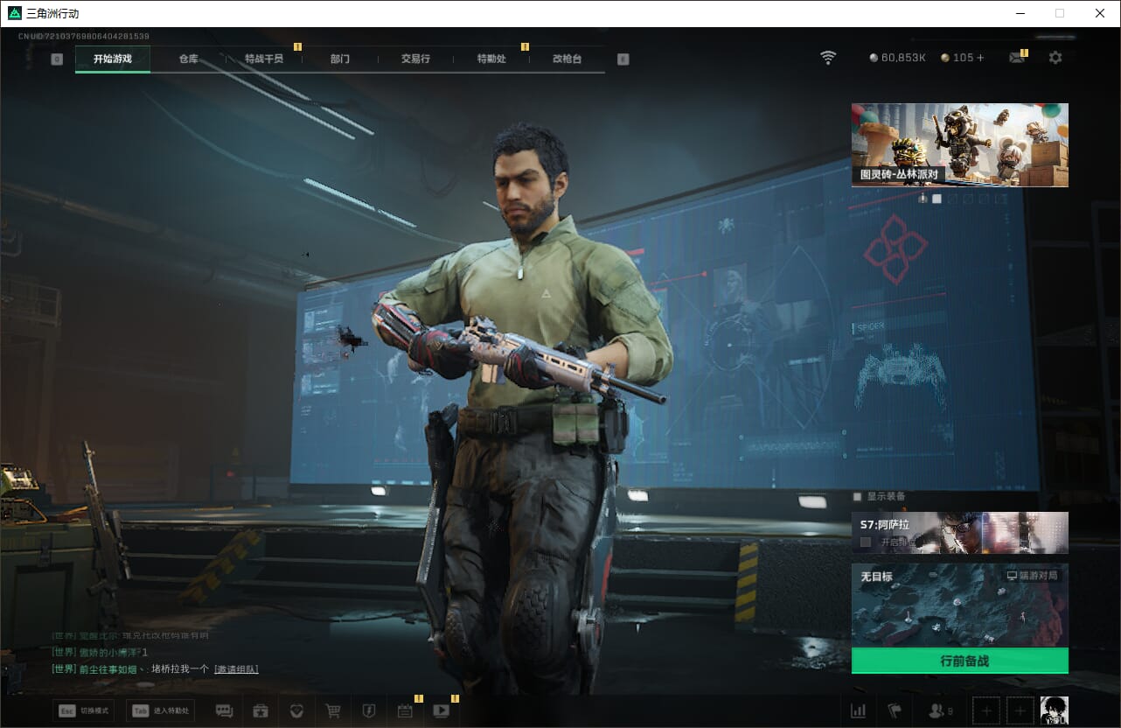Open the S7:阿萨拉 season card

(960, 533)
